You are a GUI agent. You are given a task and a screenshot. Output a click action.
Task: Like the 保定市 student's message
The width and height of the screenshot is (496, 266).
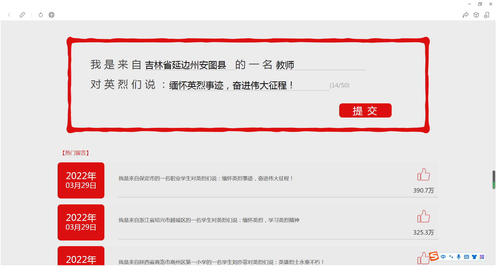click(423, 175)
